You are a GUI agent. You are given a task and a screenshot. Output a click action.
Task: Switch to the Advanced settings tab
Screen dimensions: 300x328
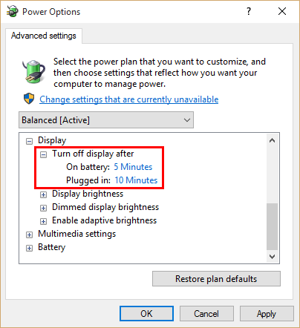[44, 36]
